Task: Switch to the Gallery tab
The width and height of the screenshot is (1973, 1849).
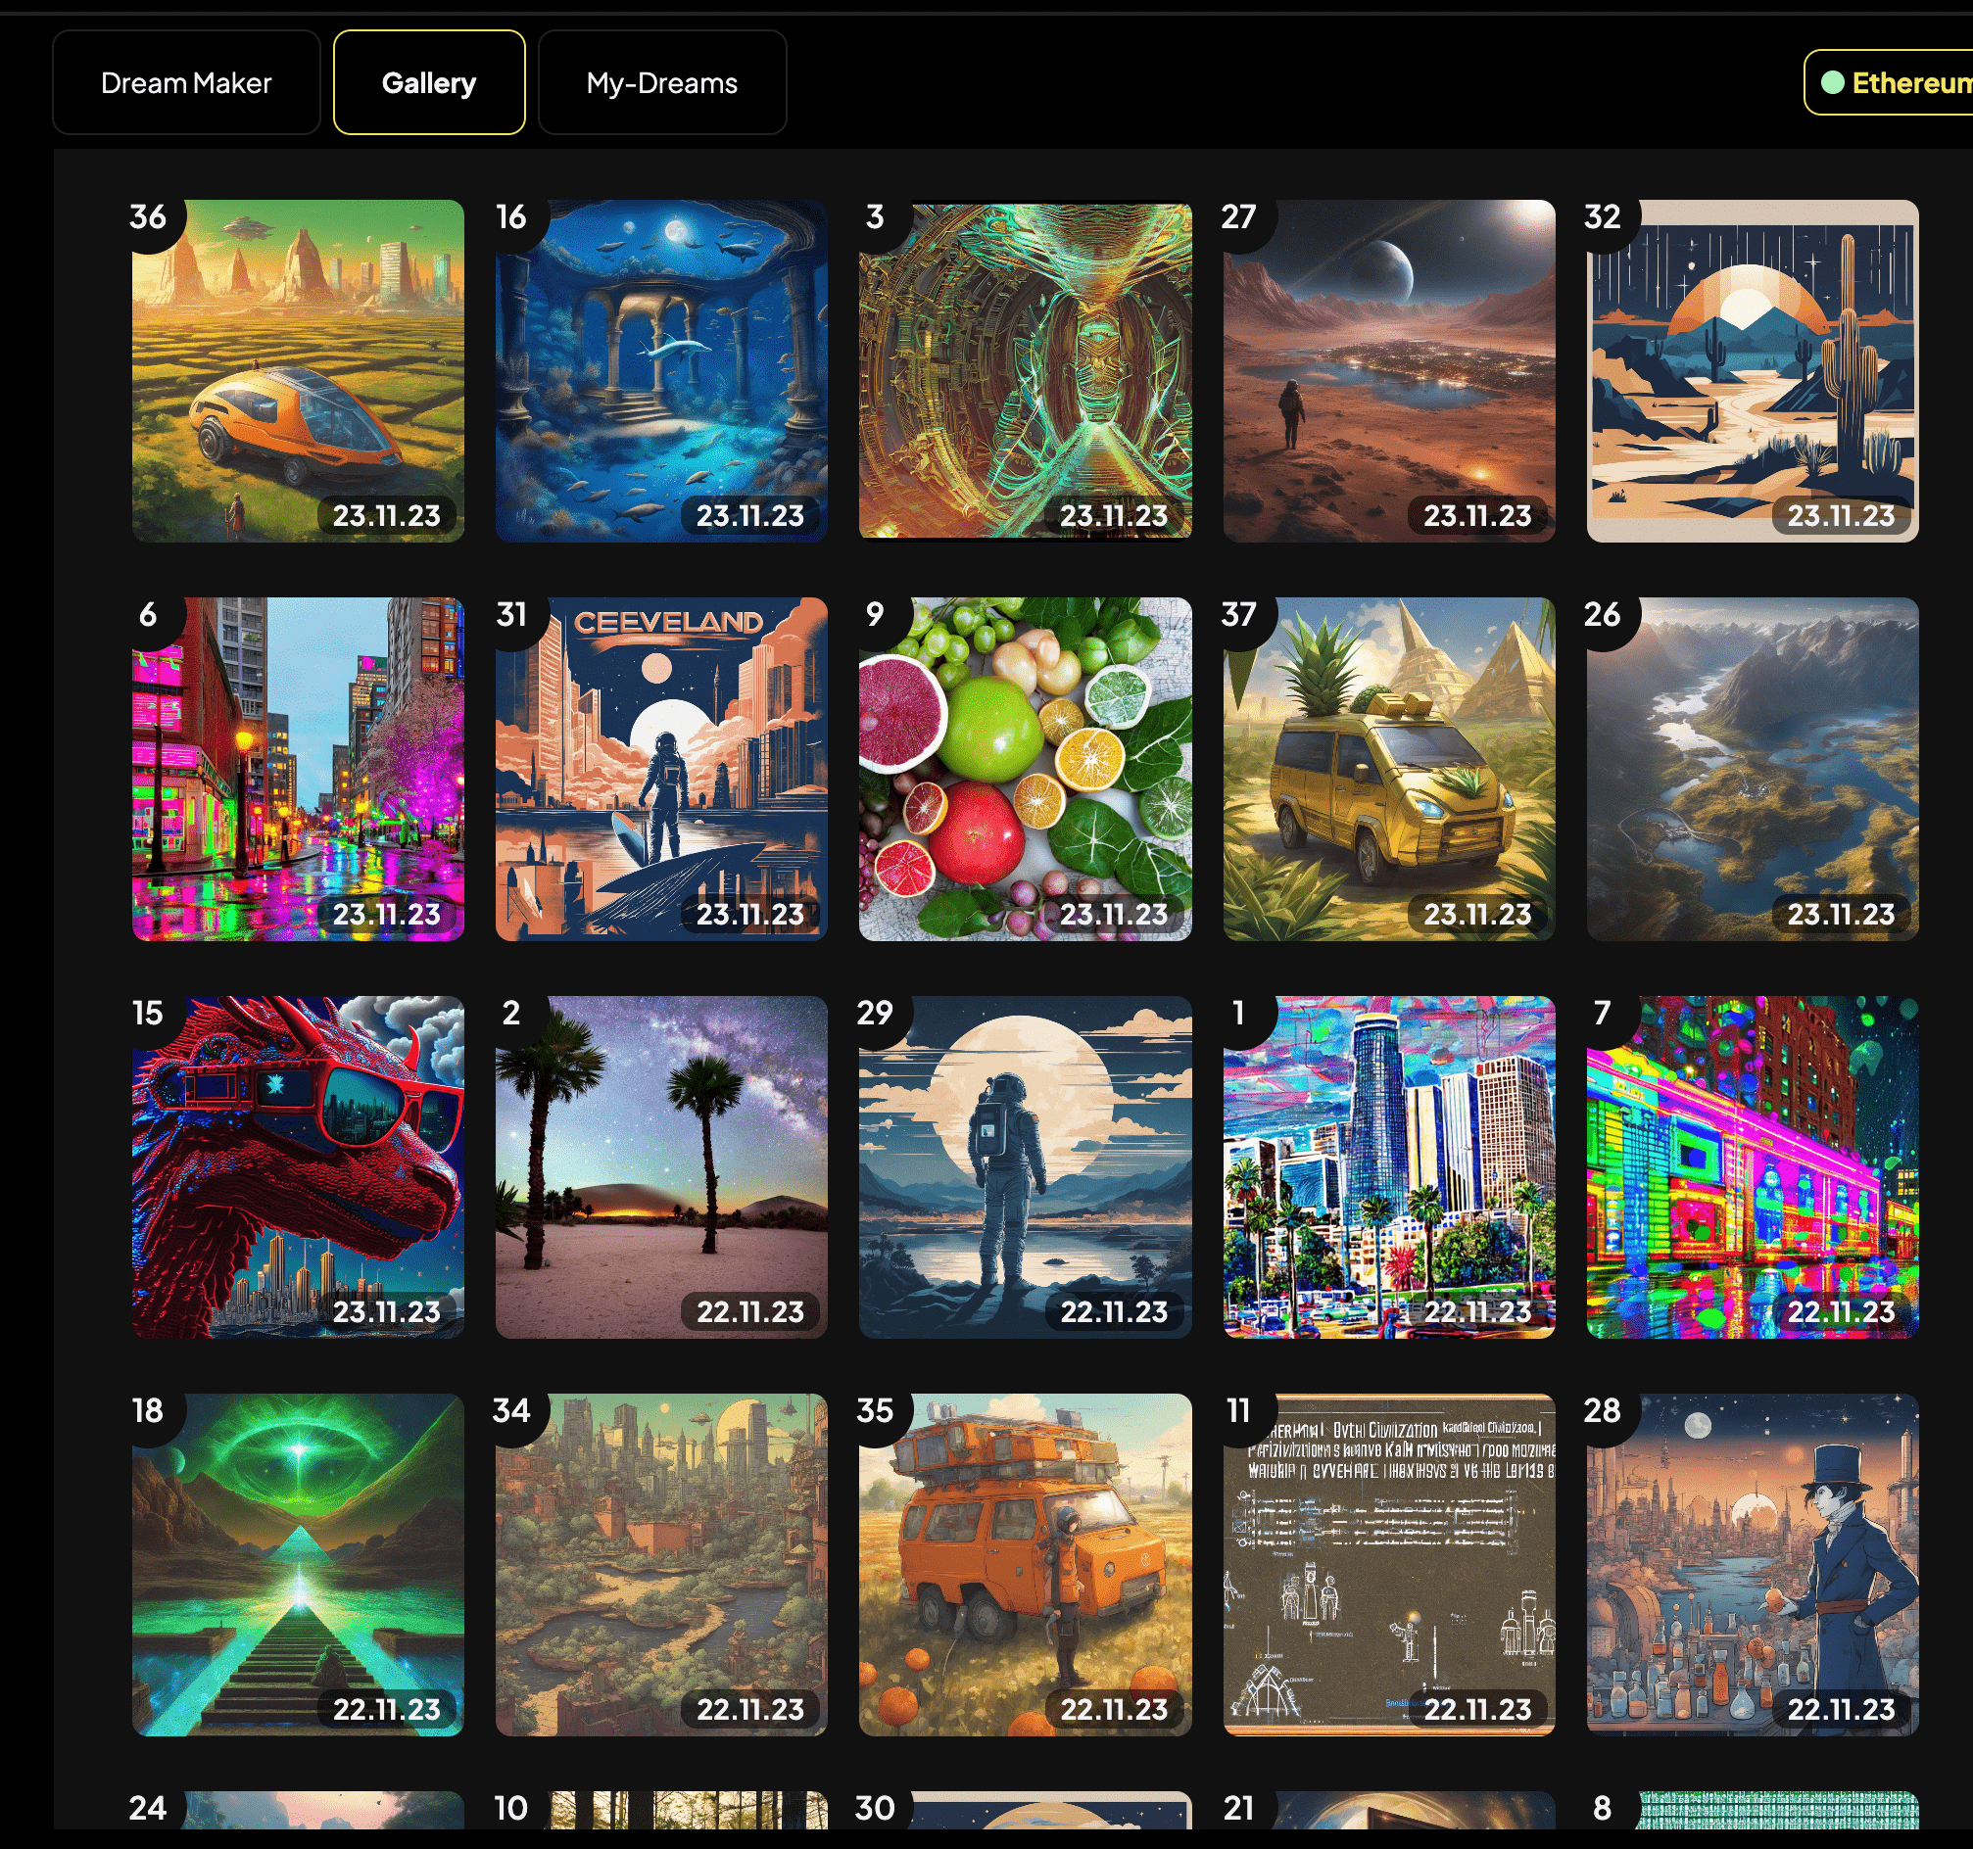Action: point(429,82)
